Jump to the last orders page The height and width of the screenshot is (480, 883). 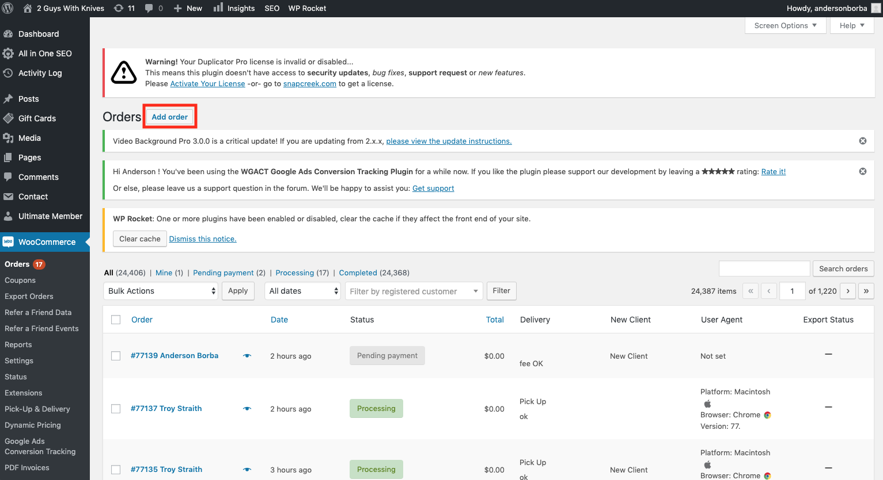tap(866, 291)
